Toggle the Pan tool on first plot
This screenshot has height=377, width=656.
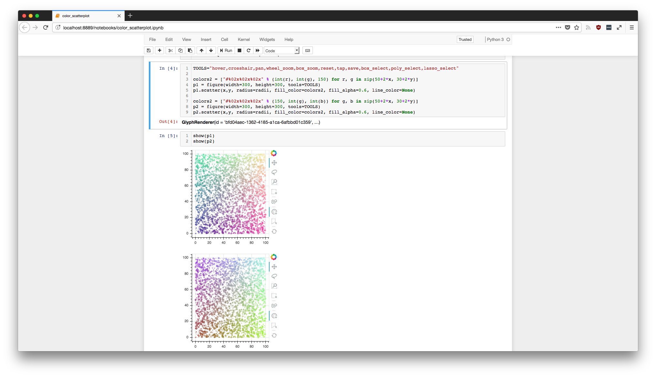pos(274,163)
